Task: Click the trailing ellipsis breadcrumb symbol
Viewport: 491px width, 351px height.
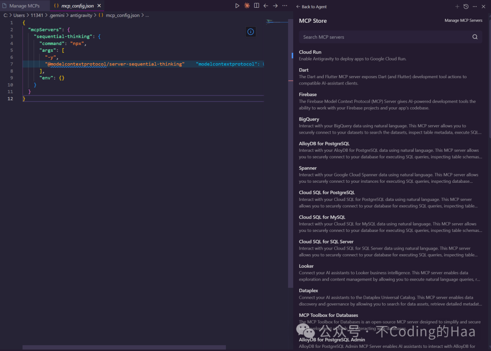Action: (147, 15)
